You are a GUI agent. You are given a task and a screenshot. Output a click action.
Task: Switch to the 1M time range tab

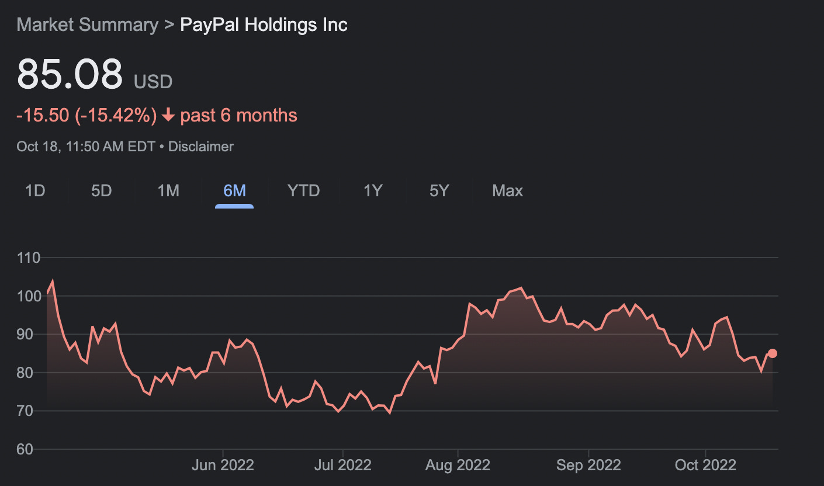[168, 190]
